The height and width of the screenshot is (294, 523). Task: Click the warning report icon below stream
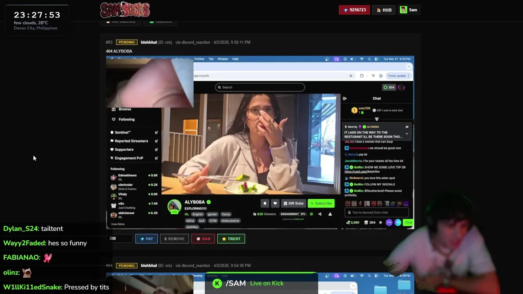click(330, 214)
